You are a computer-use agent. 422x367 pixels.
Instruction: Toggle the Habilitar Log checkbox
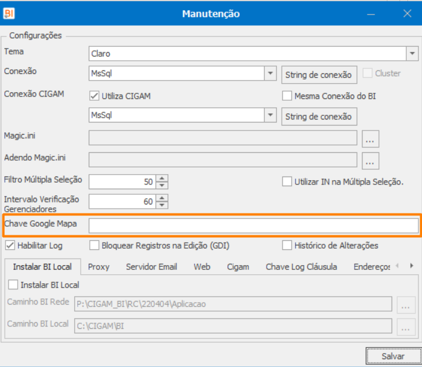[x=10, y=246]
